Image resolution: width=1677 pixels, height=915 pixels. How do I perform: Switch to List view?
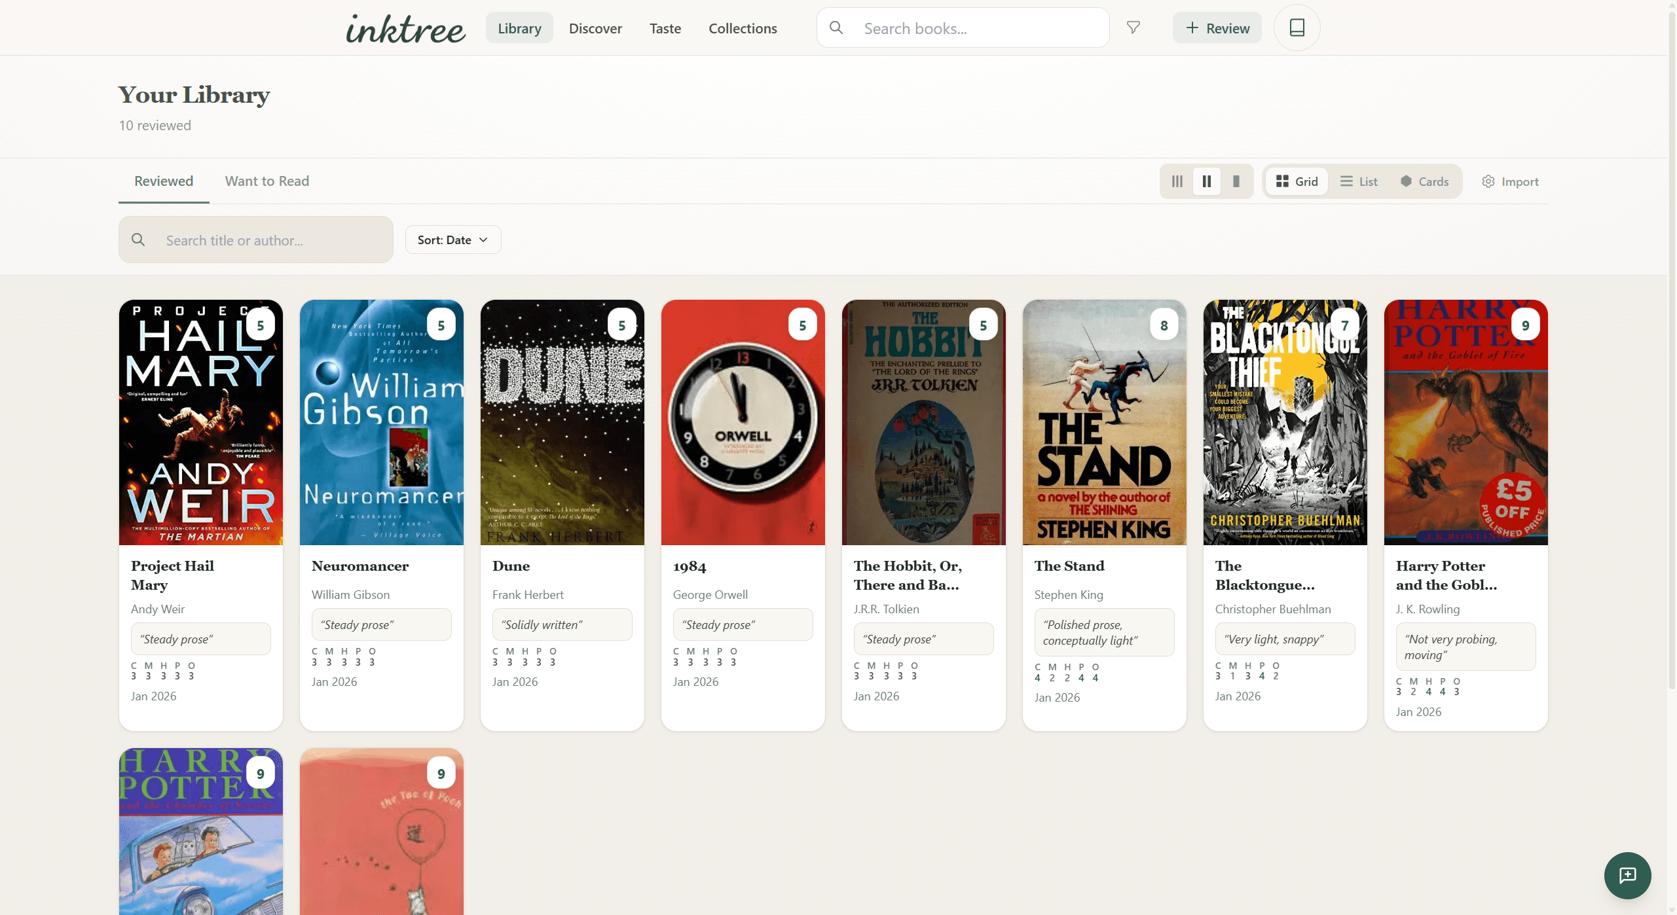coord(1358,181)
